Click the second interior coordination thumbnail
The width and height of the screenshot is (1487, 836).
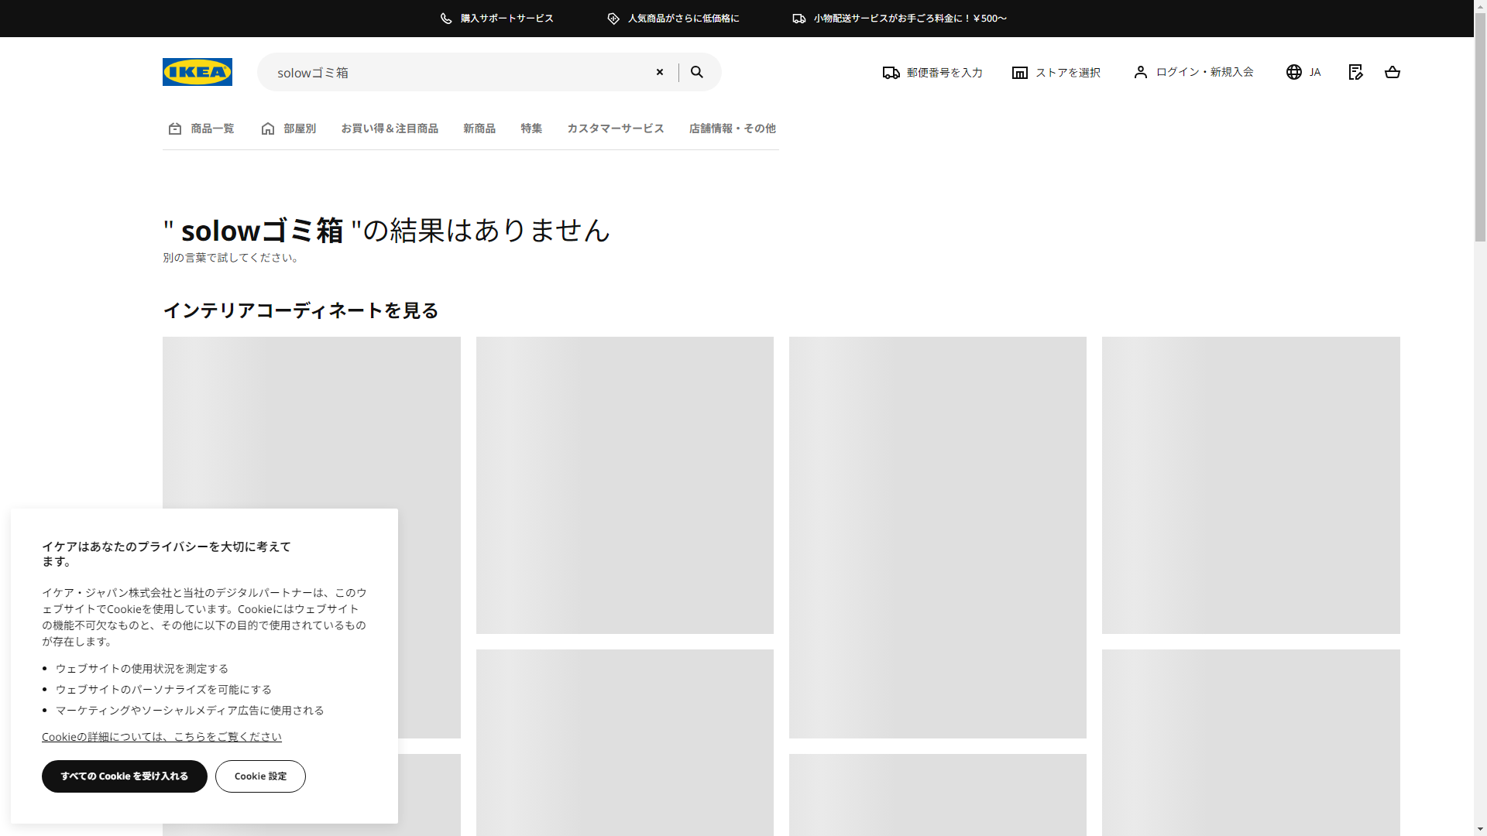pos(624,485)
